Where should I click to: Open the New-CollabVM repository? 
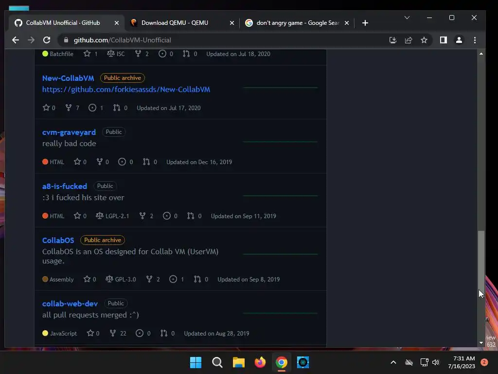point(68,78)
